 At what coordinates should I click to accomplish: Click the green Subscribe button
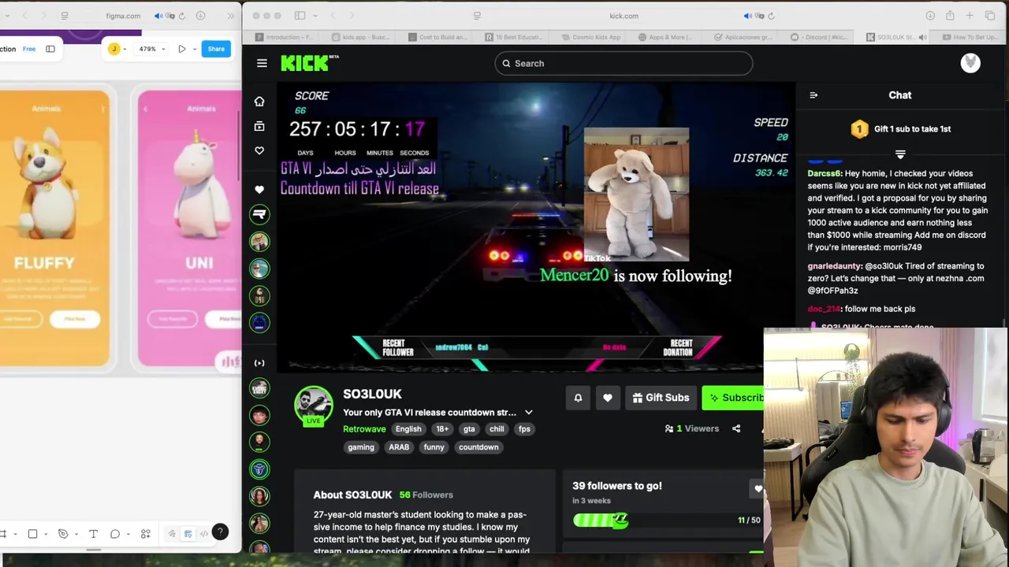click(x=734, y=398)
